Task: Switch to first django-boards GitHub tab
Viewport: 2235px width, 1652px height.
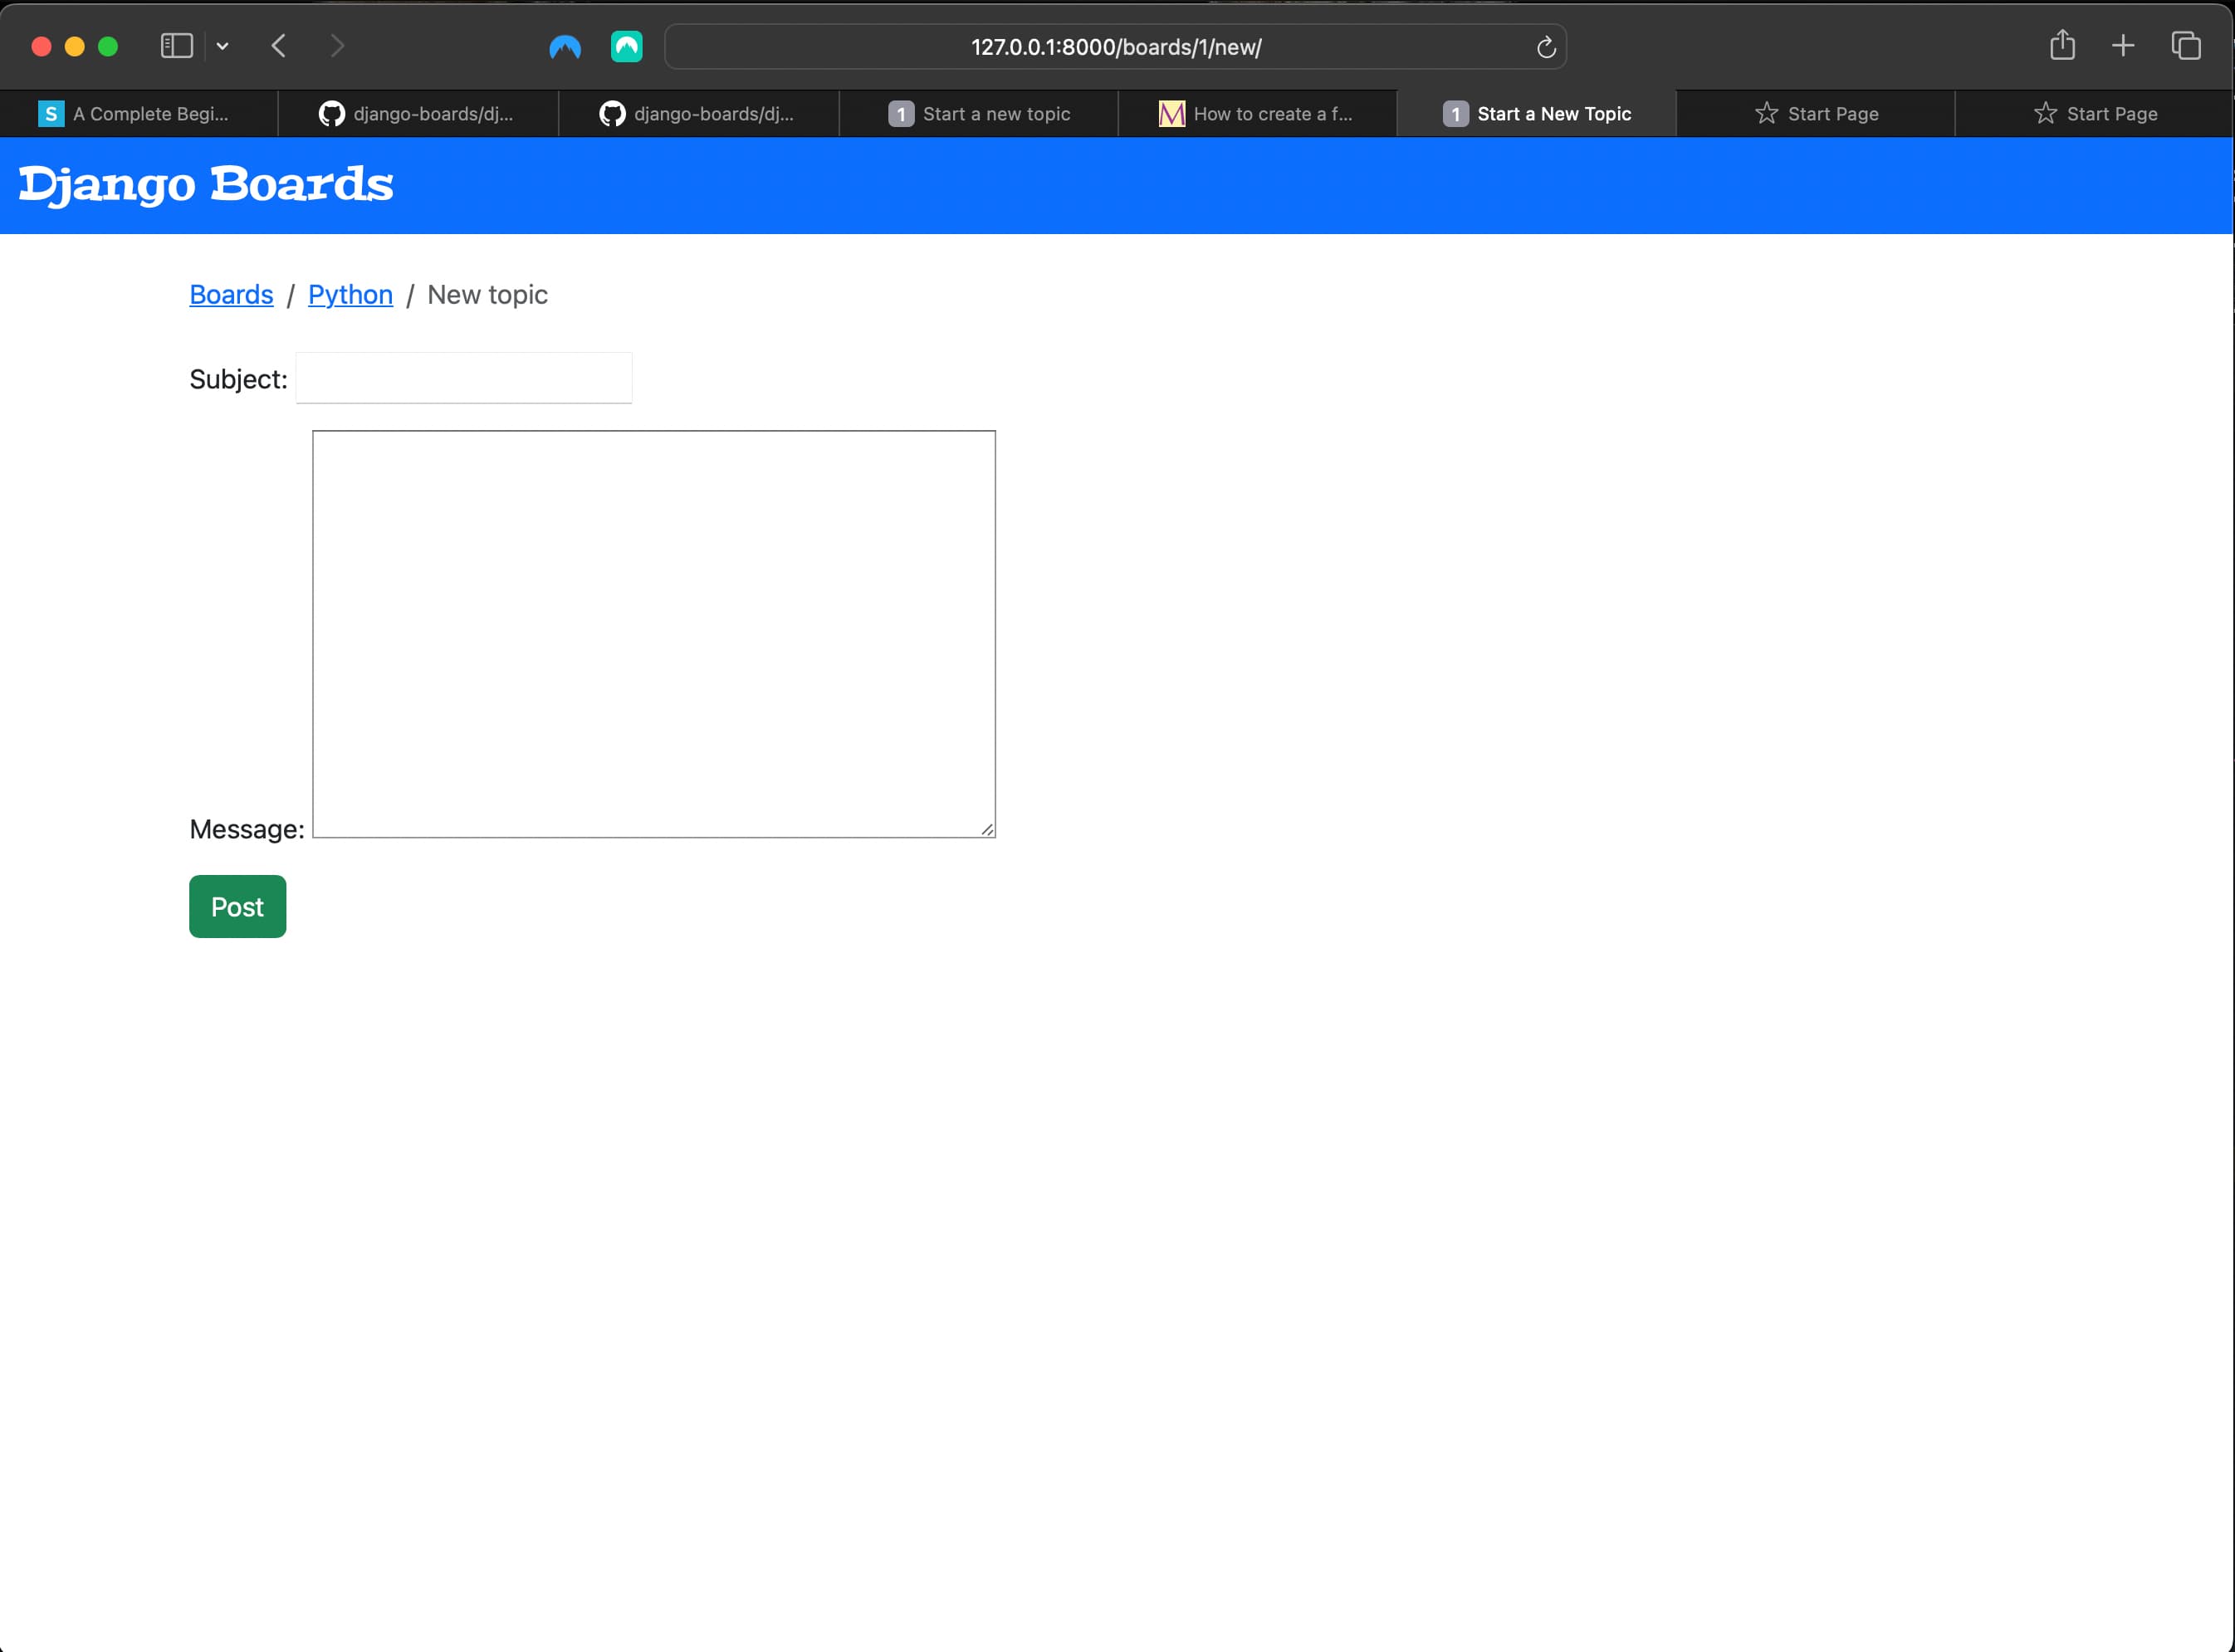Action: [418, 114]
